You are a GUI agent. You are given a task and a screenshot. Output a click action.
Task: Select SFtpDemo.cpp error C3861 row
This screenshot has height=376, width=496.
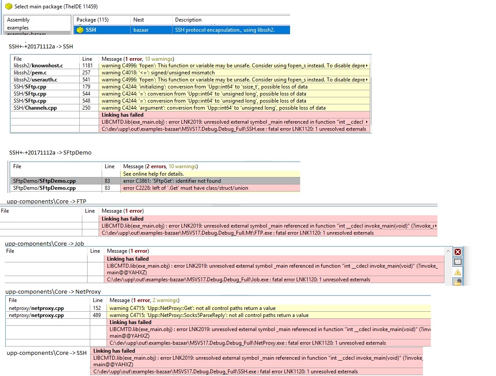click(154, 181)
